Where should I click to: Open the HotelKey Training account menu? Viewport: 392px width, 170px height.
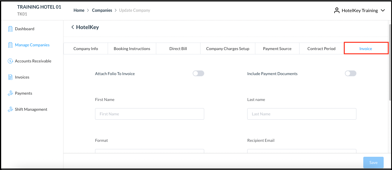[359, 10]
